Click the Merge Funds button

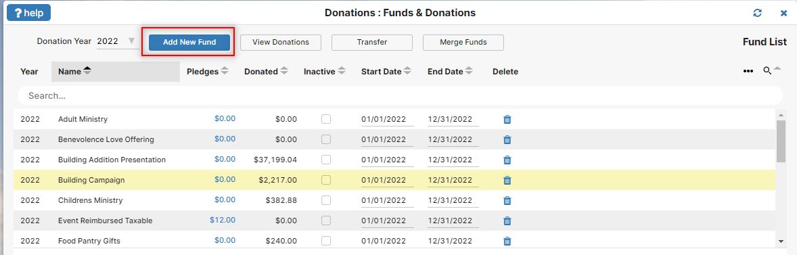(x=463, y=42)
